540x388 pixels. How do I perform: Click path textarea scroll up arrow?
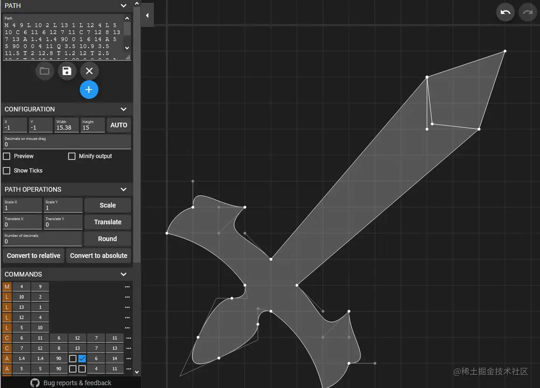point(127,18)
